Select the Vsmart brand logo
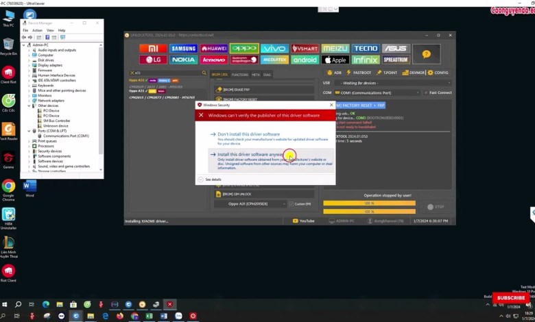This screenshot has height=322, width=535. click(x=305, y=49)
